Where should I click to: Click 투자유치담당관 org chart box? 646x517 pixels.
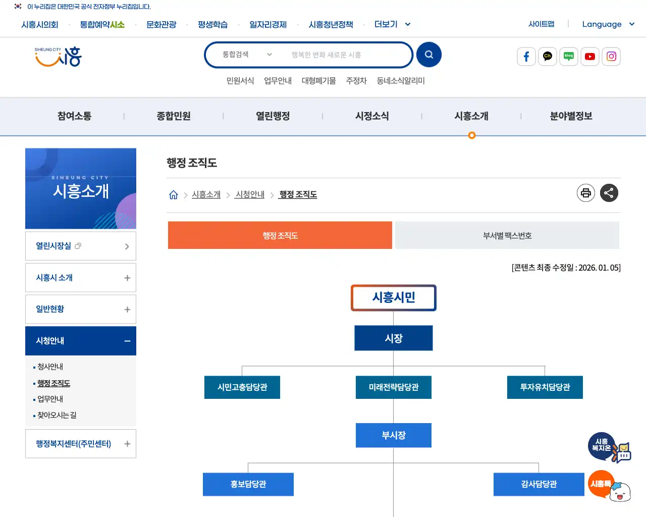[545, 387]
